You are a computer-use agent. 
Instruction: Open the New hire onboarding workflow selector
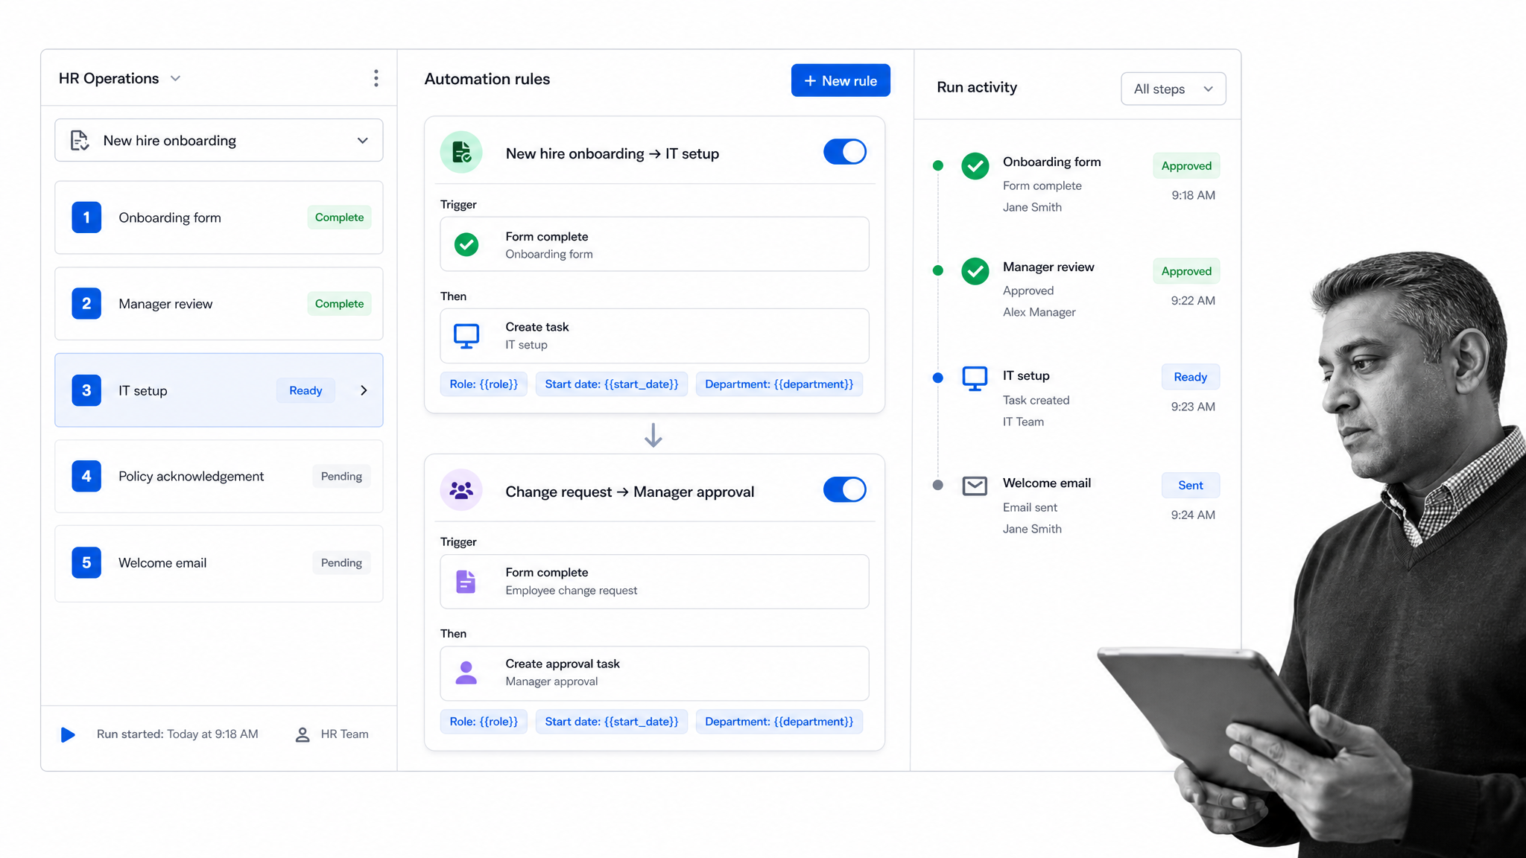click(x=219, y=140)
